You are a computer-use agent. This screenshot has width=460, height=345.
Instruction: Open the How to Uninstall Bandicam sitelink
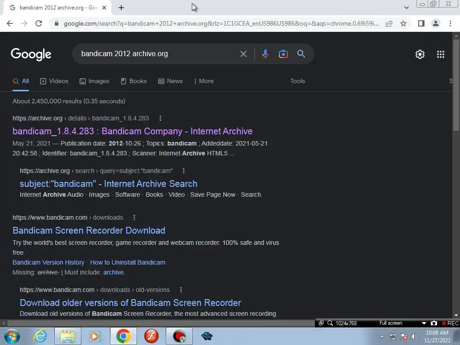(x=128, y=262)
